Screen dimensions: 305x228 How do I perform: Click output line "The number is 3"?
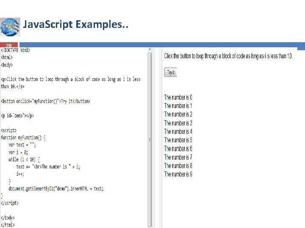click(178, 123)
